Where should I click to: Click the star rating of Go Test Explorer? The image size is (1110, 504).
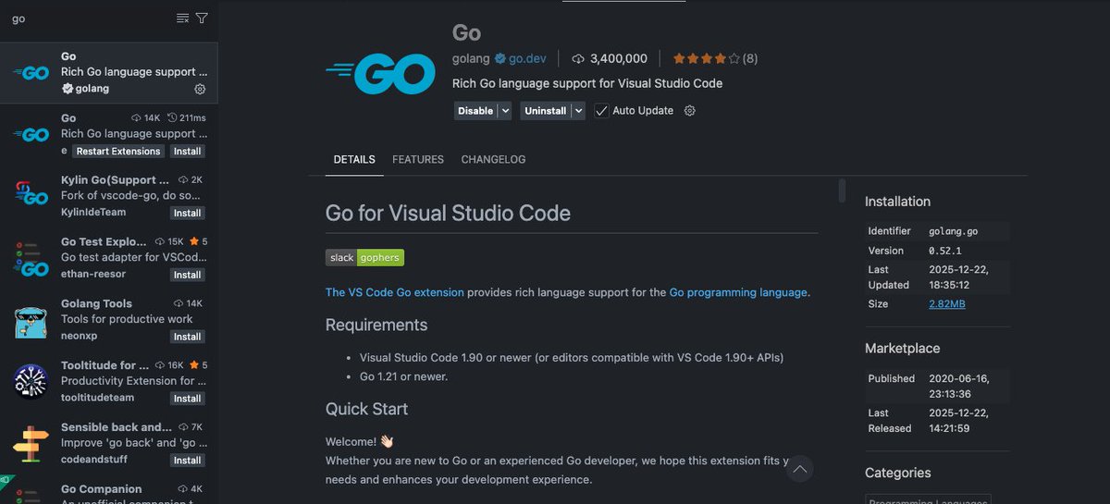pyautogui.click(x=200, y=241)
